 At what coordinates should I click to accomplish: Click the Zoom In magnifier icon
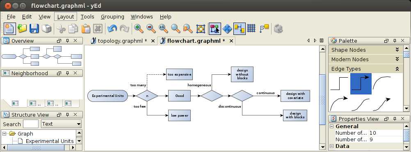[x=139, y=28]
